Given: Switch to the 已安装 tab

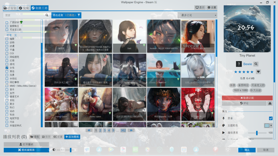Looking at the screenshot, I should (10, 8).
